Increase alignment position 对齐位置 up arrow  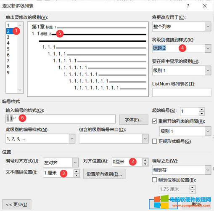[x=145, y=160]
